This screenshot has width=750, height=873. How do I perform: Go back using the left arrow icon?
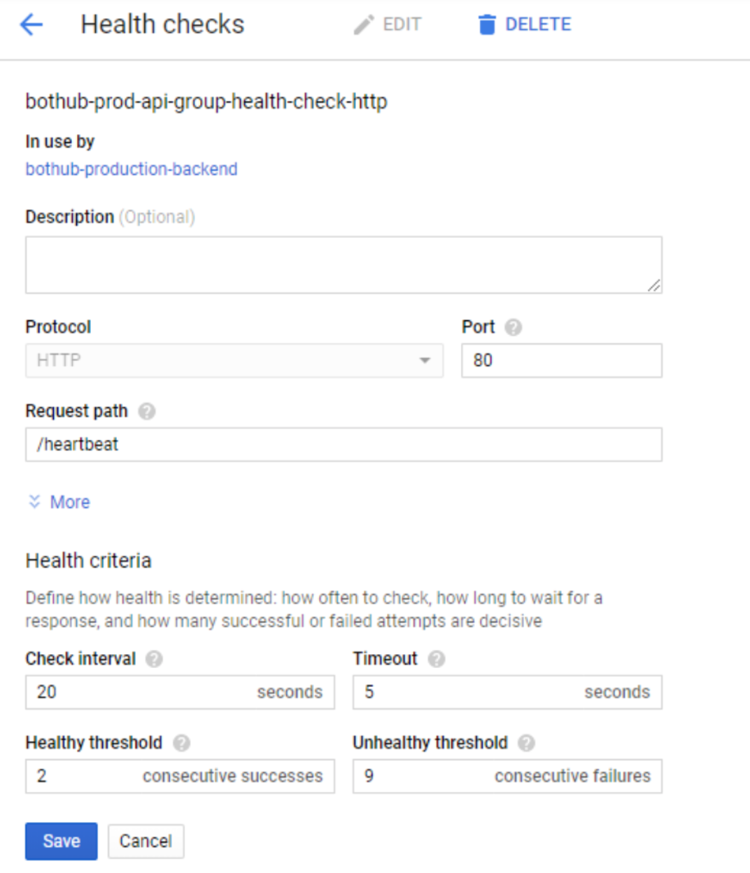[31, 25]
